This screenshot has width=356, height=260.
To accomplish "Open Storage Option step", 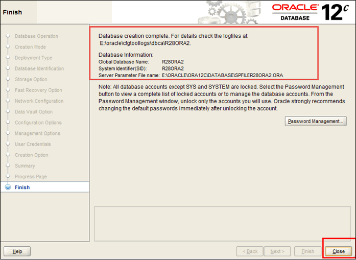I will click(x=31, y=79).
